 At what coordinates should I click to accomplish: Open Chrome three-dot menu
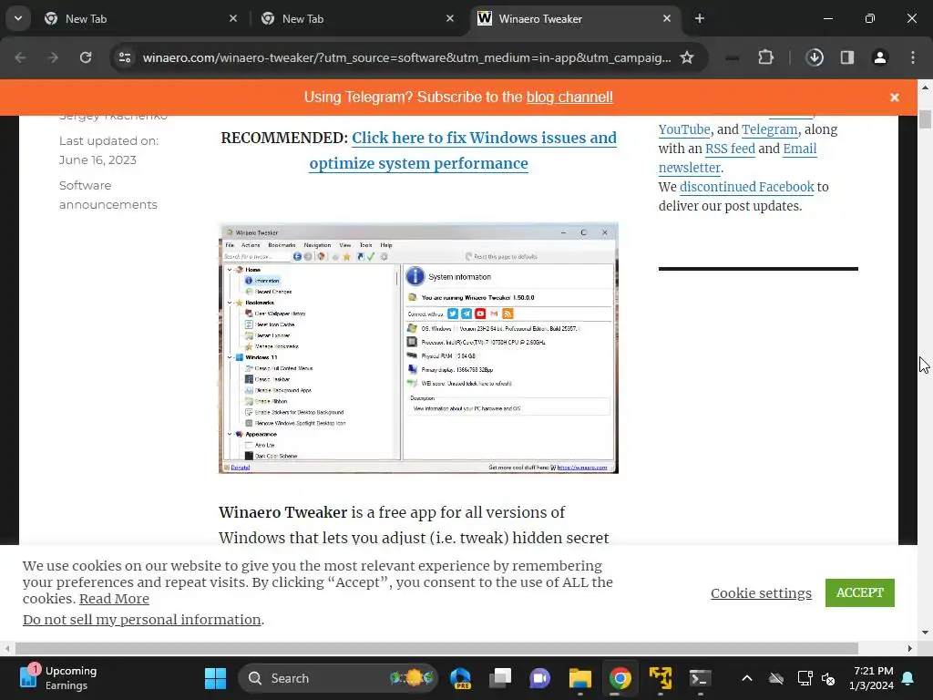(x=913, y=57)
